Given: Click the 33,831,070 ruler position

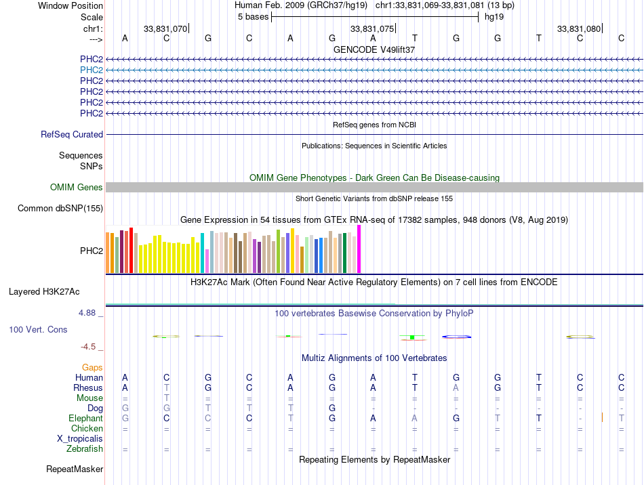Looking at the screenshot, I should [165, 28].
